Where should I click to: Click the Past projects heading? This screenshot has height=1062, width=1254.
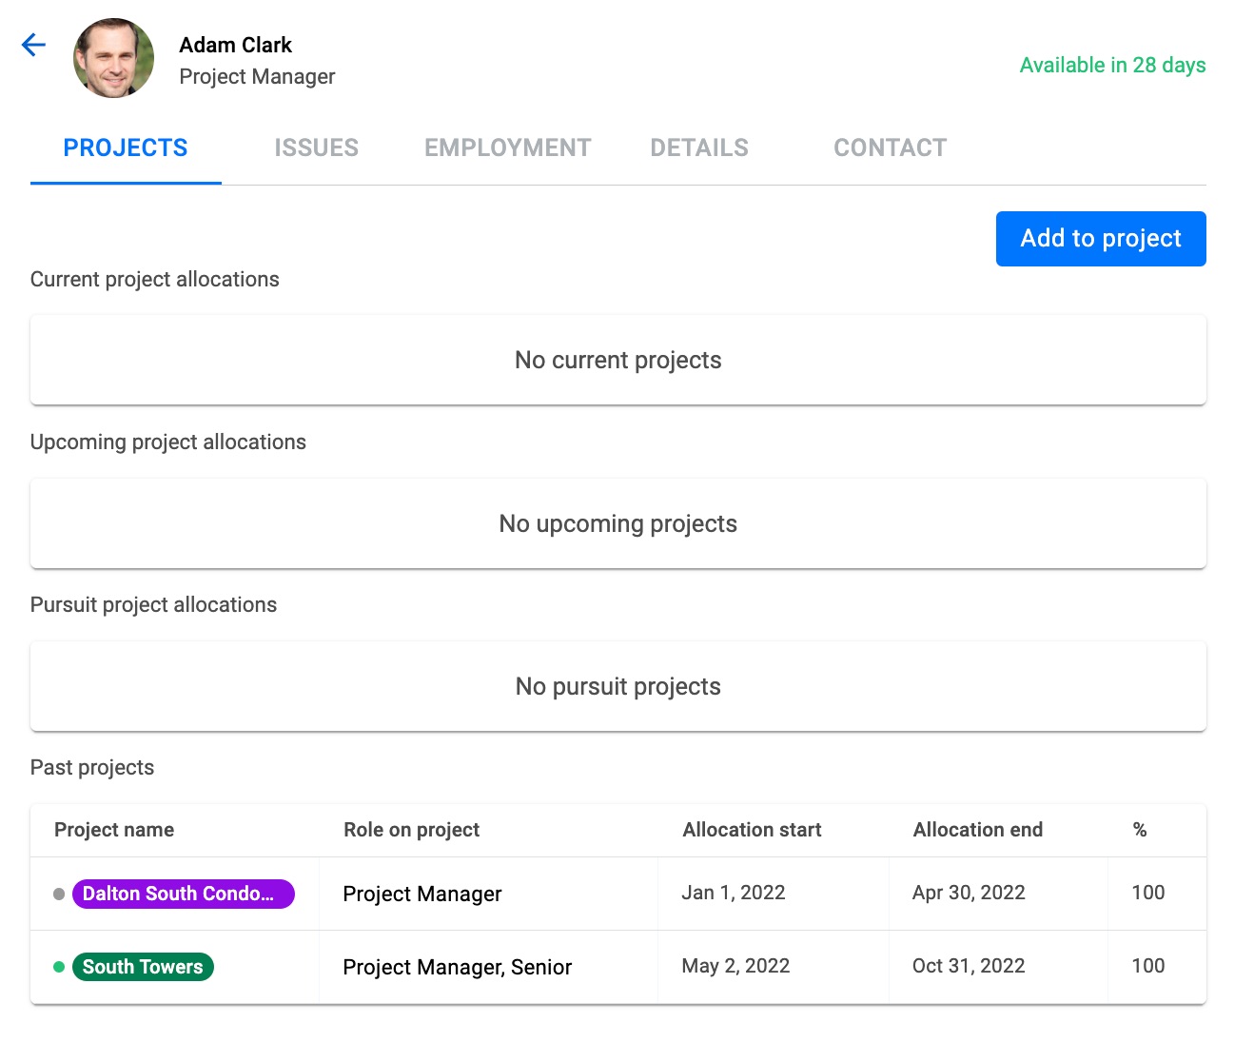92,768
